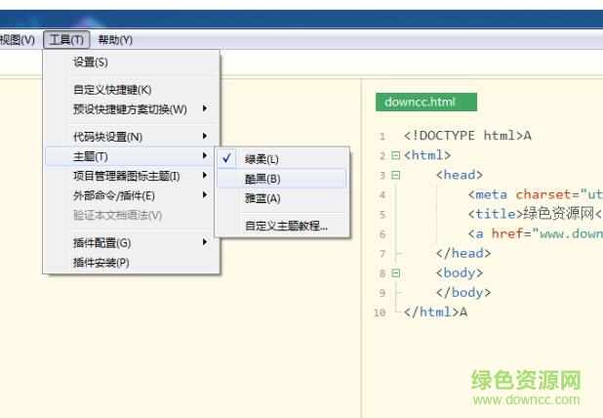Image resolution: width=603 pixels, height=418 pixels.
Task: Open the 设置(S) menu entry
Action: (x=91, y=62)
